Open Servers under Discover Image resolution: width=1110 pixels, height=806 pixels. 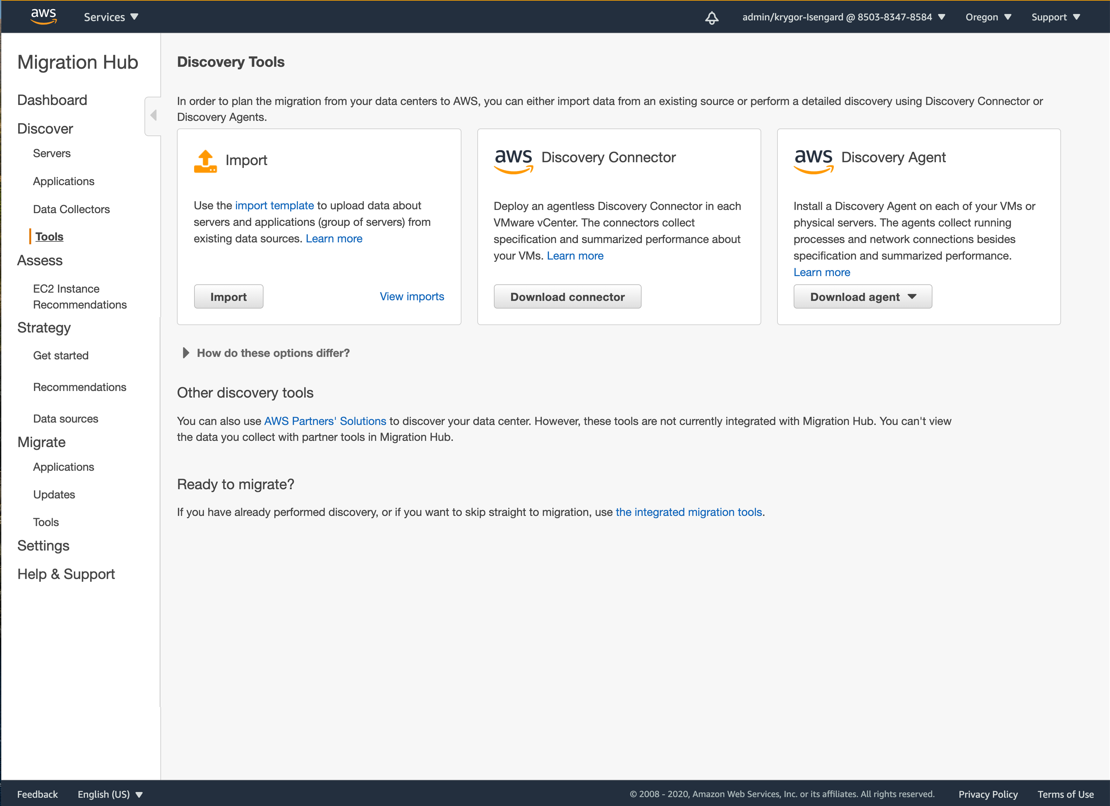click(52, 153)
